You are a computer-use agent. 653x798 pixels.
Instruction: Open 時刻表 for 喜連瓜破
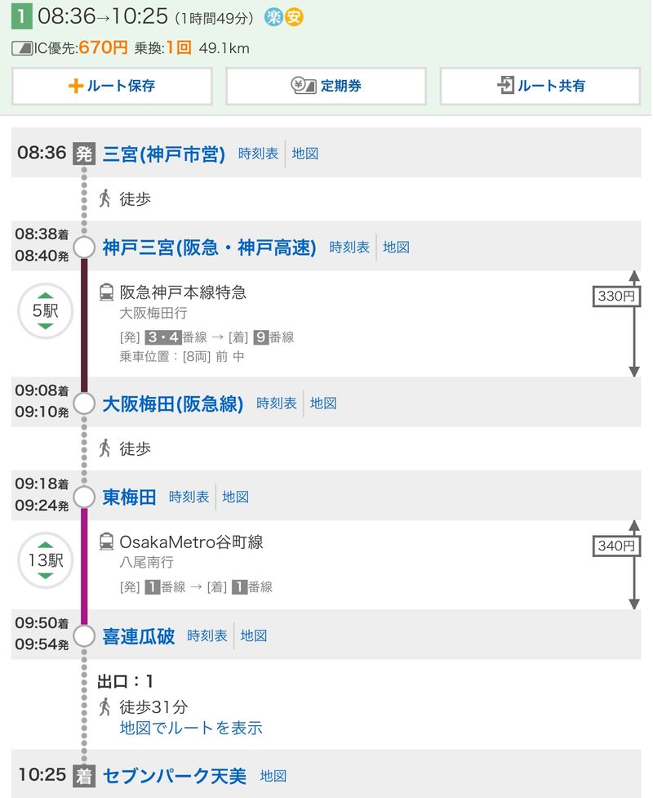pyautogui.click(x=207, y=635)
